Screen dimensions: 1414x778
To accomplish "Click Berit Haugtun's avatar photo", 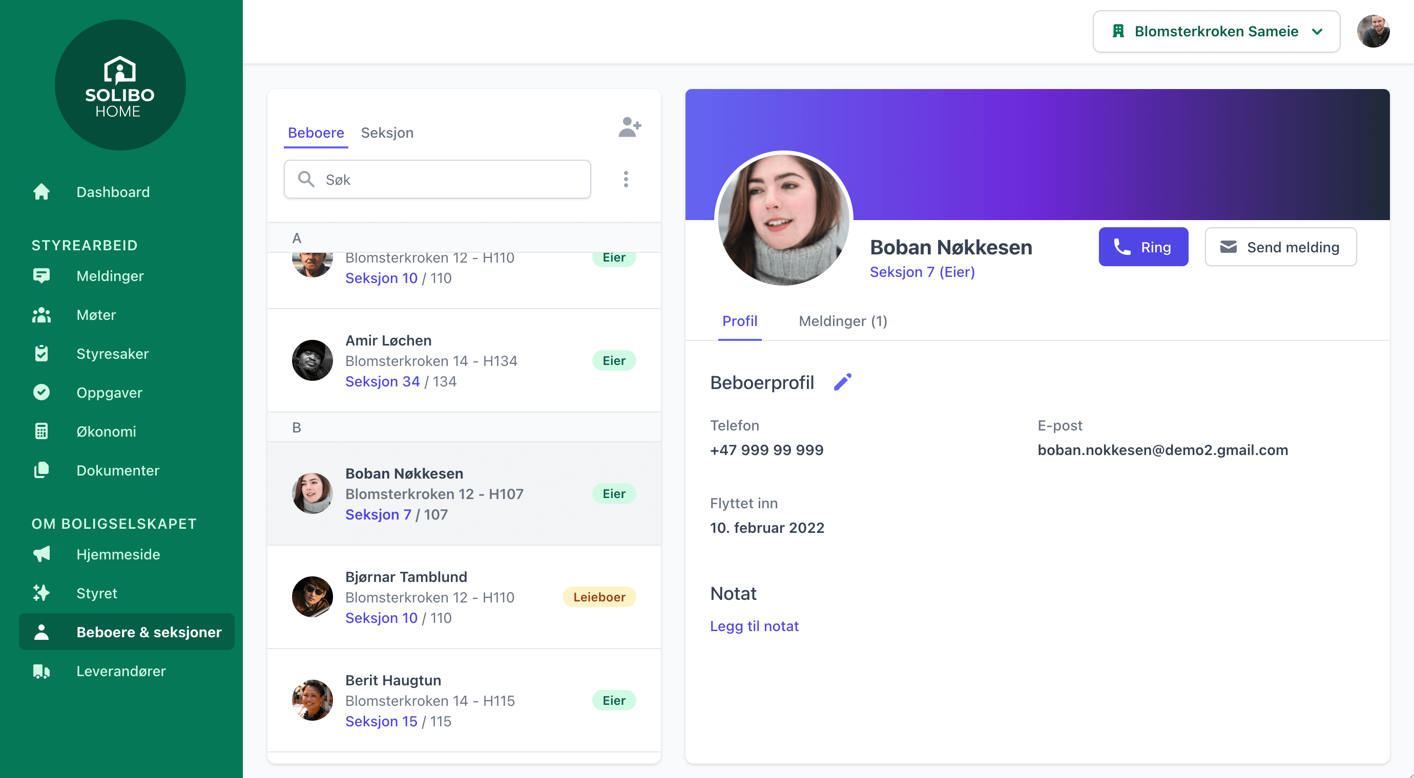I will 313,701.
